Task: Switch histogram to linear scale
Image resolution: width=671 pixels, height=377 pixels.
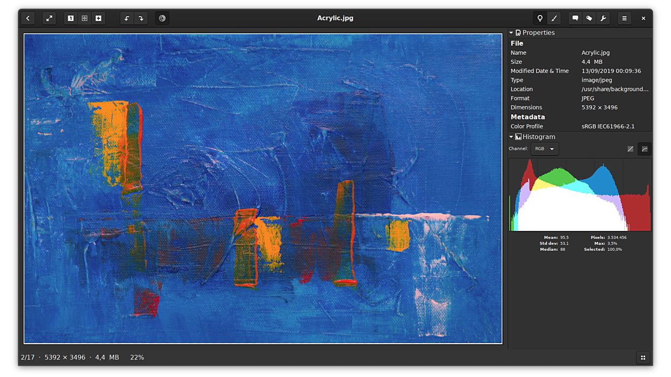Action: click(x=630, y=149)
